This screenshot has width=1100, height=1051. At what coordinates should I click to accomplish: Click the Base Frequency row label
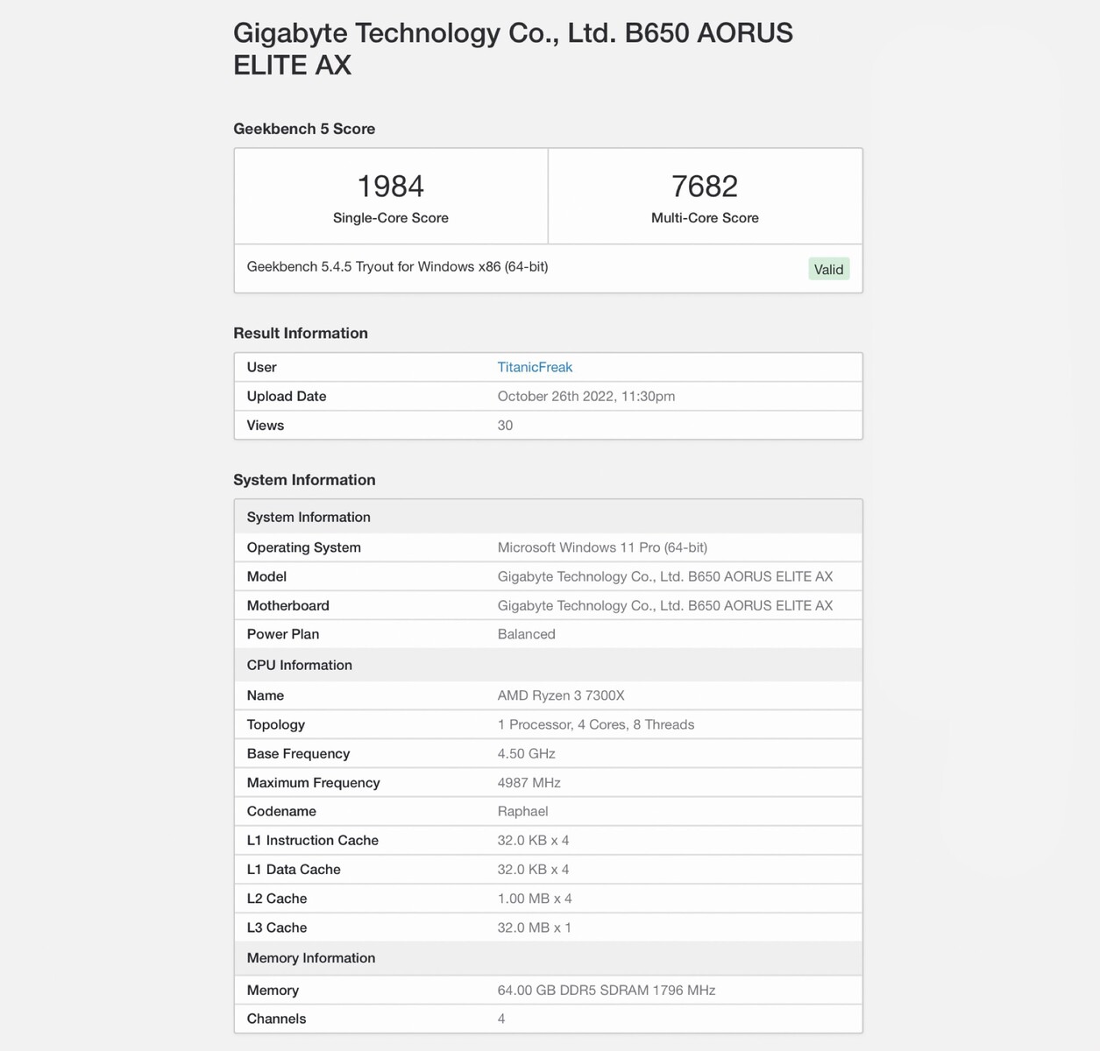click(298, 753)
